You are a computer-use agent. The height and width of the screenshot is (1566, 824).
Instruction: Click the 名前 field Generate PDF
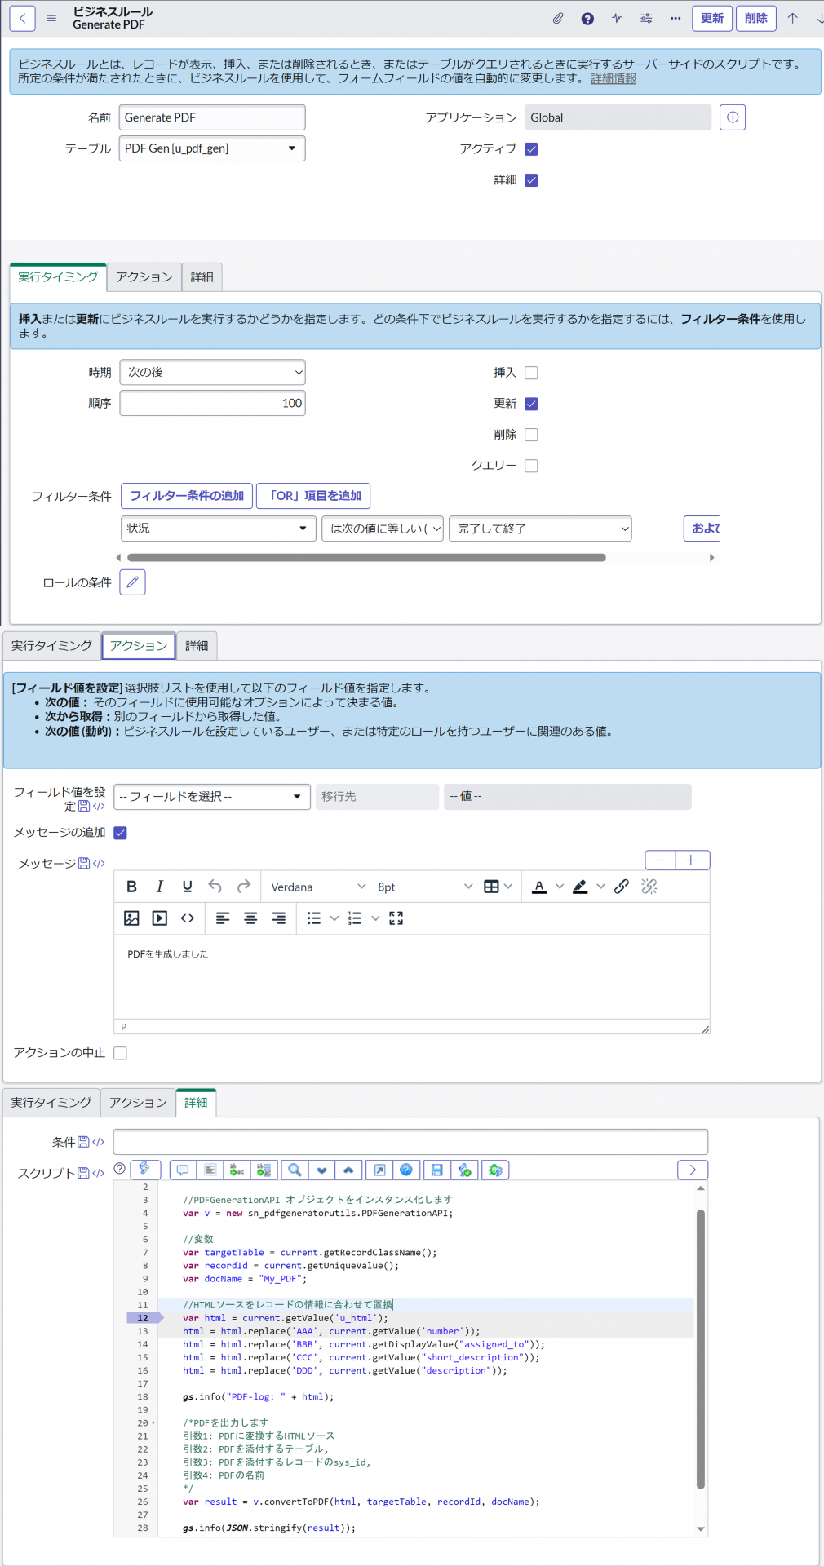point(212,117)
